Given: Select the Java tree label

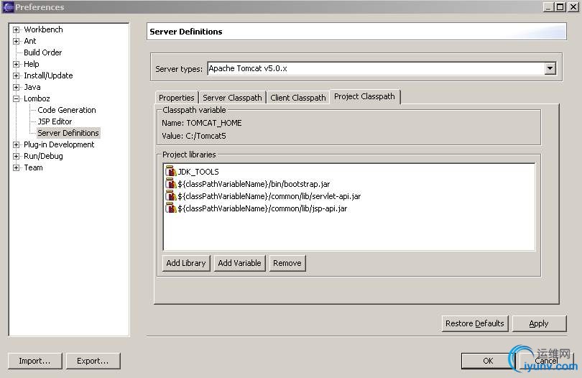Looking at the screenshot, I should point(32,87).
